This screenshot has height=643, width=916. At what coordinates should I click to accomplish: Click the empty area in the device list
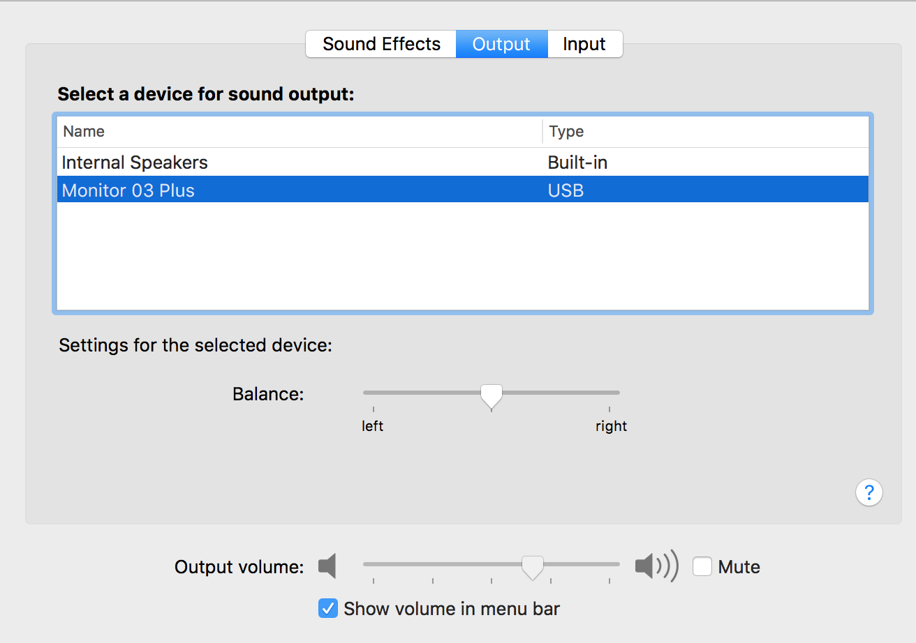click(x=461, y=258)
